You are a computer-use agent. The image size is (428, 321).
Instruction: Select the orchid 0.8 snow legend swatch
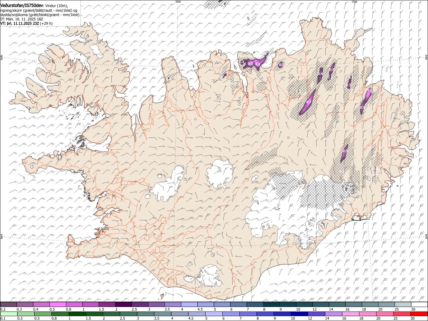[74, 304]
